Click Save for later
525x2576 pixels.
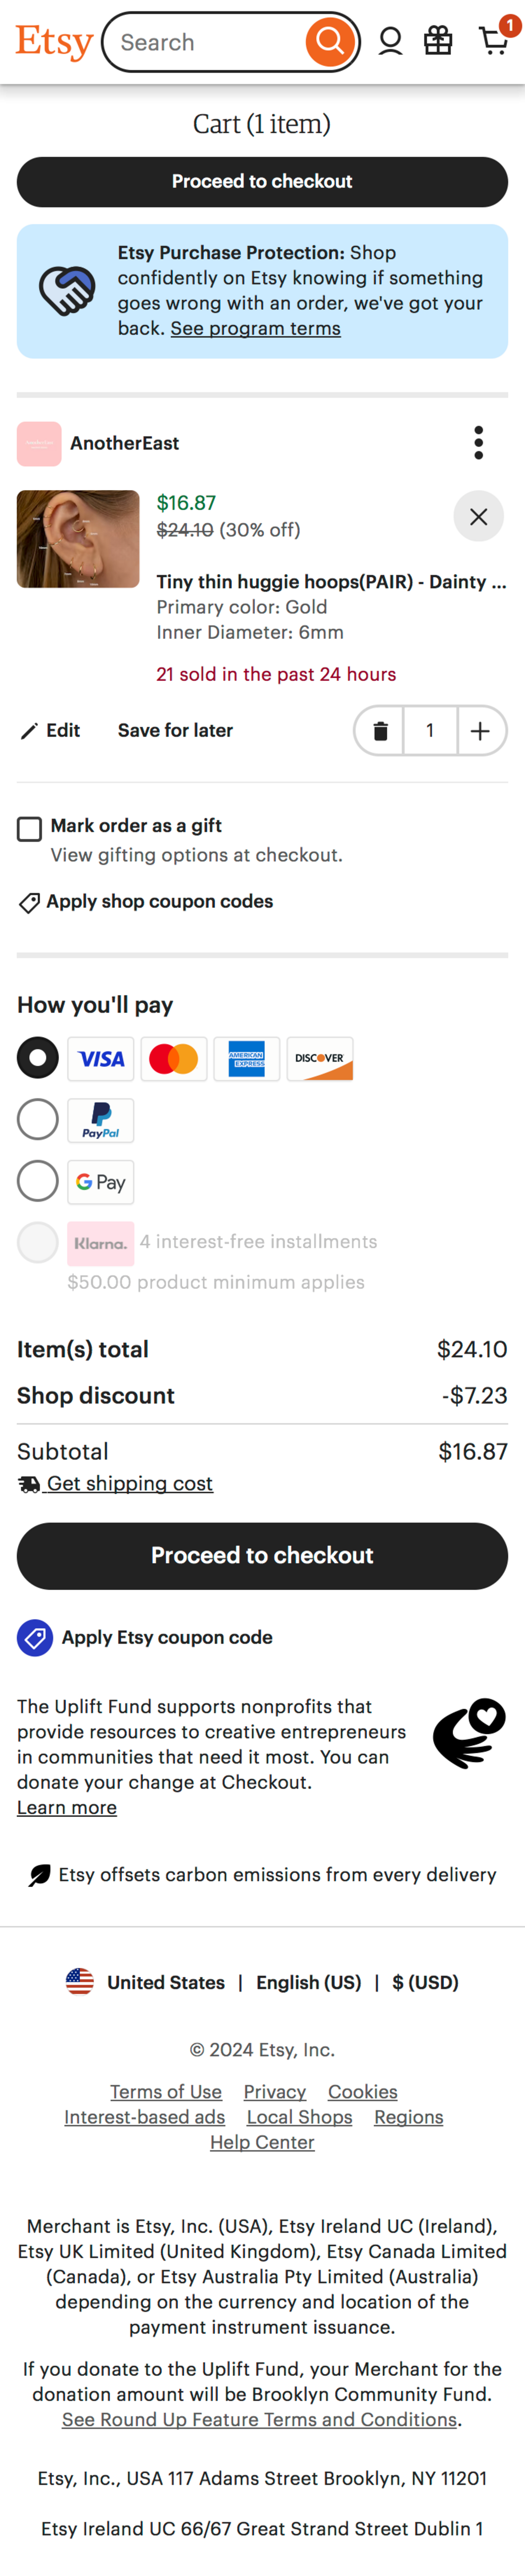[x=175, y=730]
